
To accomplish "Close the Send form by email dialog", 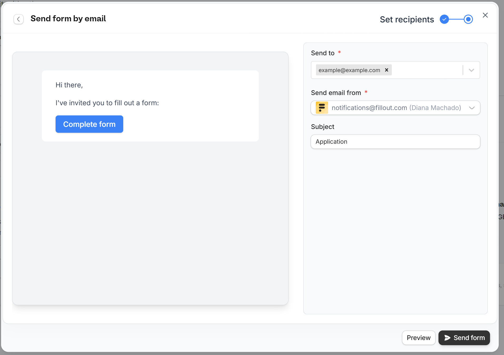I will pos(485,15).
